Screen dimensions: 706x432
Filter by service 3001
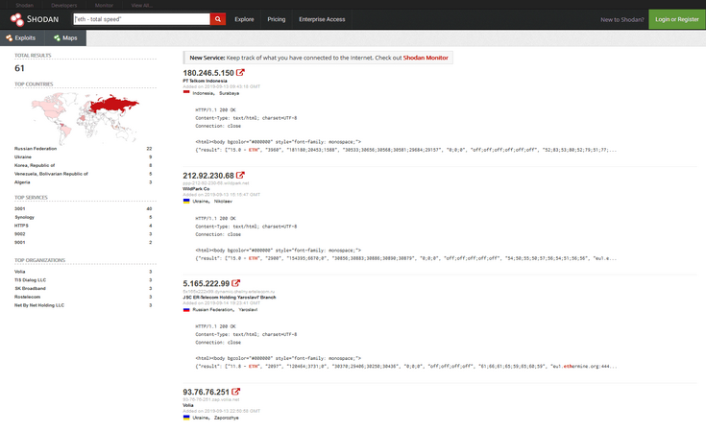[x=20, y=209]
